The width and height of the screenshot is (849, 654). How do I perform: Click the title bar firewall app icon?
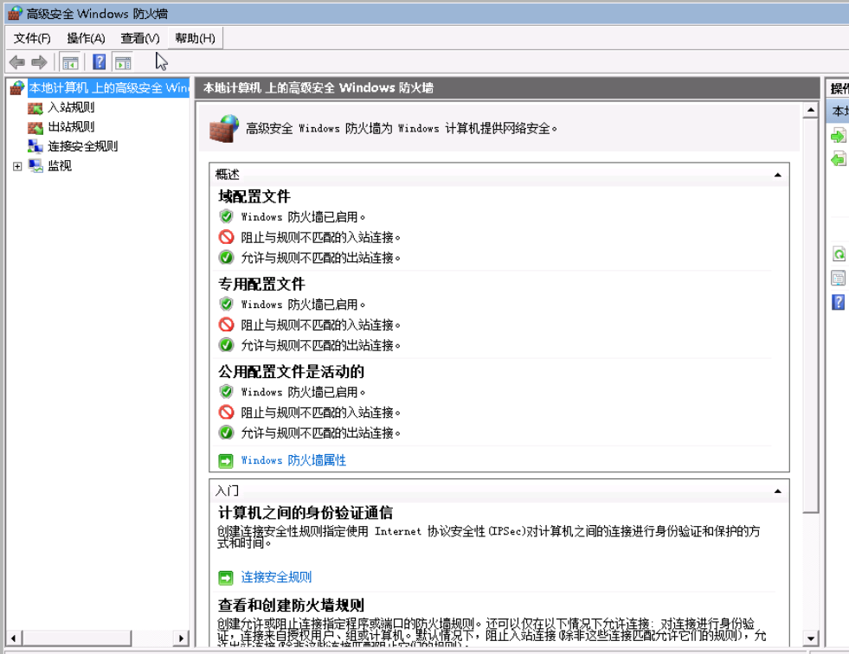(15, 13)
